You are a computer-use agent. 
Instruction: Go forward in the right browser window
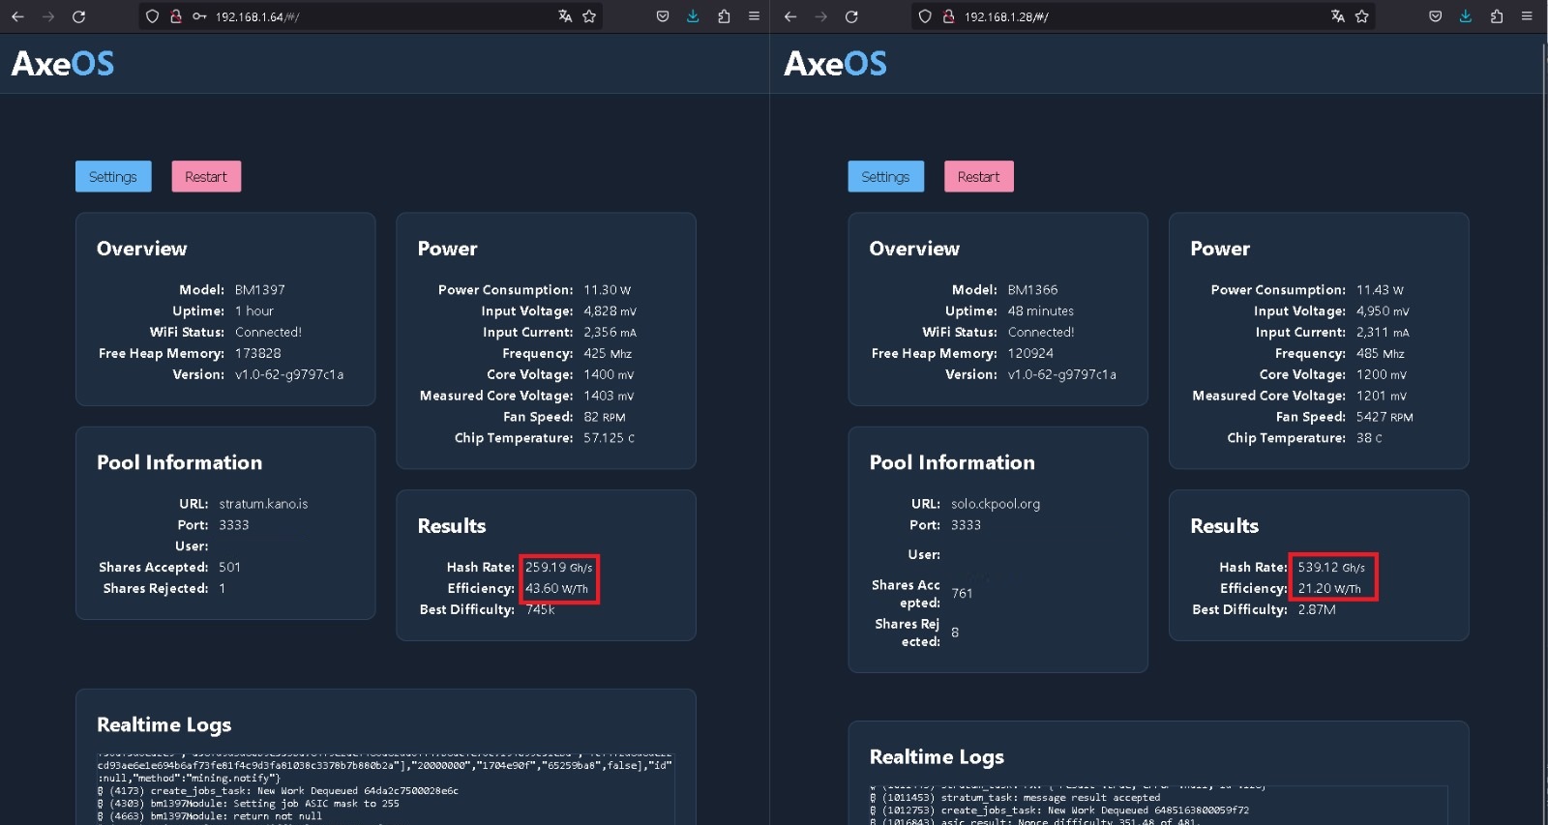[x=821, y=16]
